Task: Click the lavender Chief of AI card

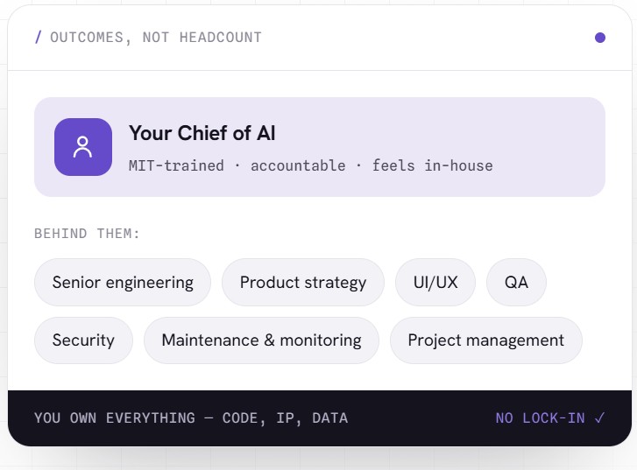Action: click(x=320, y=147)
